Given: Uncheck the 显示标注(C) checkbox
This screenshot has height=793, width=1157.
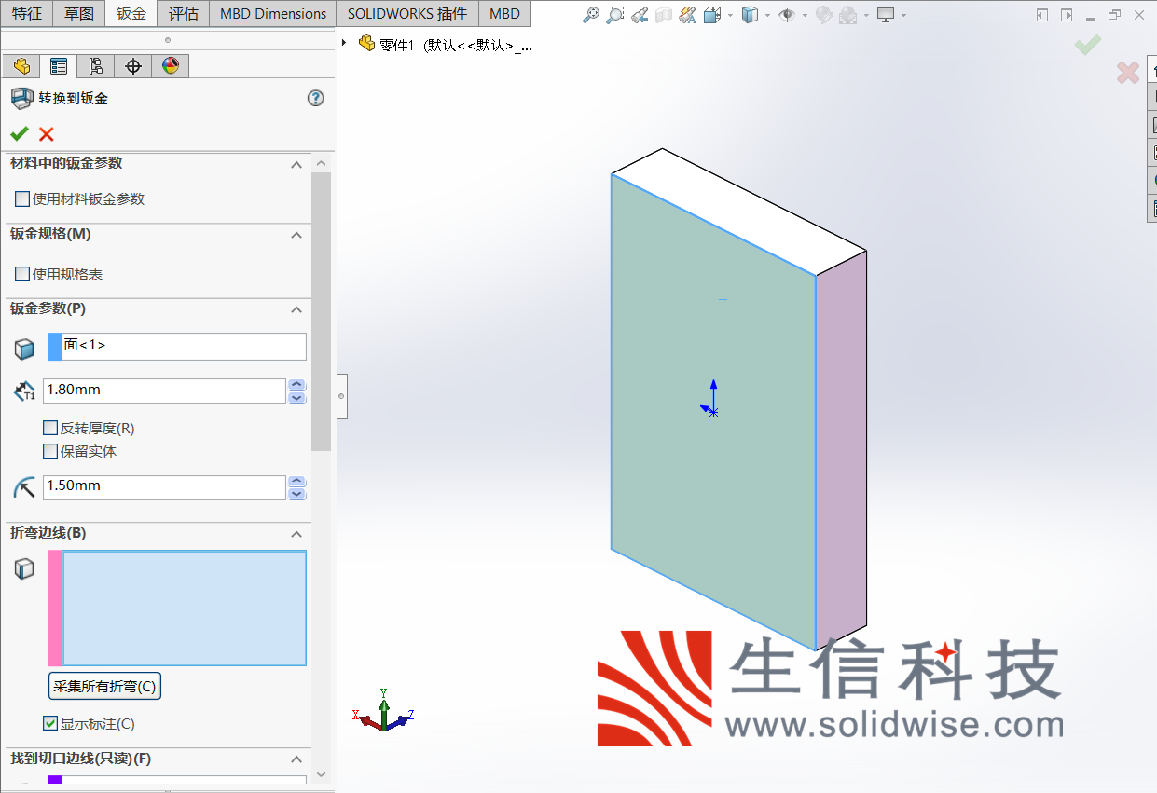Looking at the screenshot, I should [x=50, y=723].
